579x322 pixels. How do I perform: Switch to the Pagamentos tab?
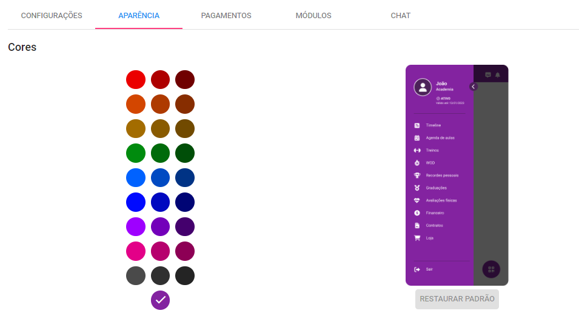(226, 16)
